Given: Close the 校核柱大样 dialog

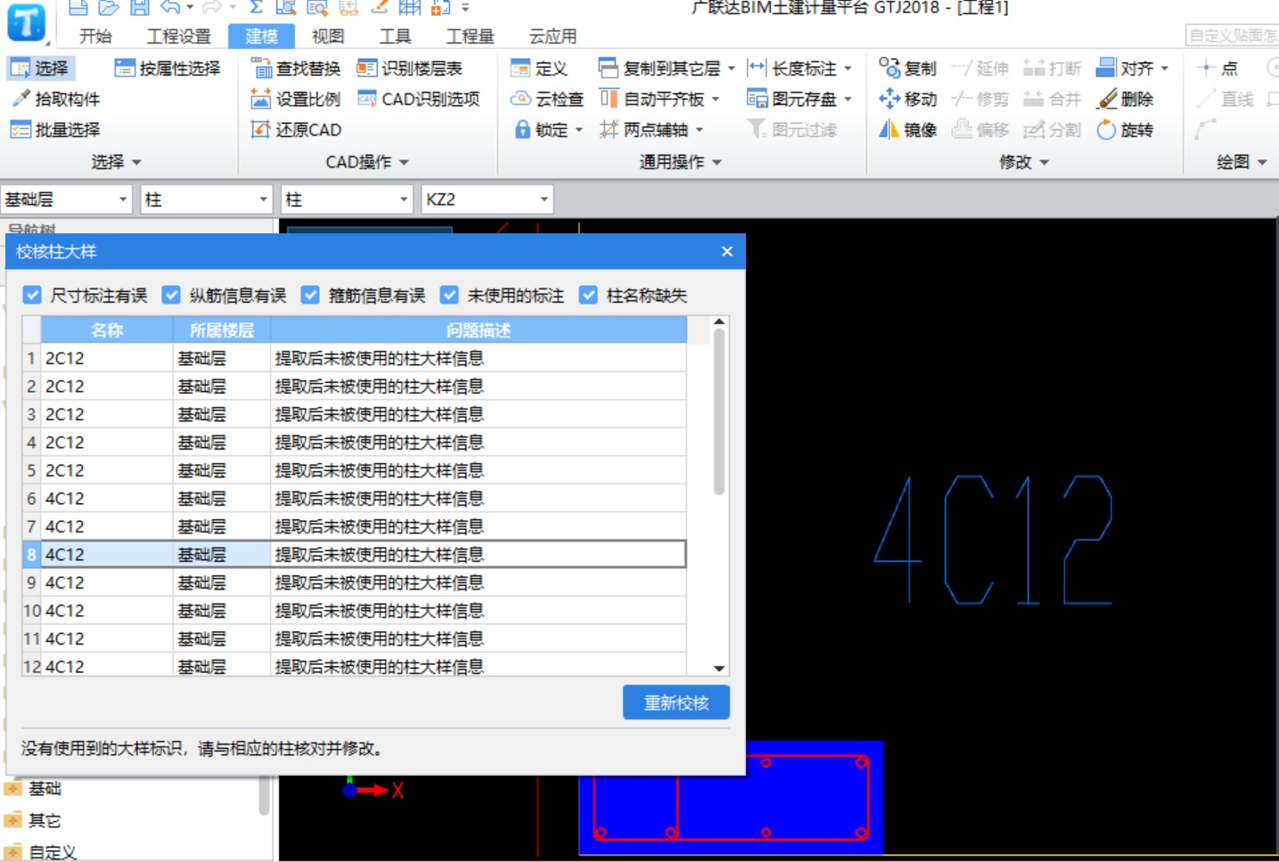Looking at the screenshot, I should point(726,251).
